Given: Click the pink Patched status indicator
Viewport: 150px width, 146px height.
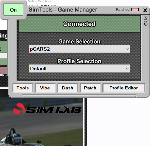Looking at the screenshot, I should pos(135,10).
